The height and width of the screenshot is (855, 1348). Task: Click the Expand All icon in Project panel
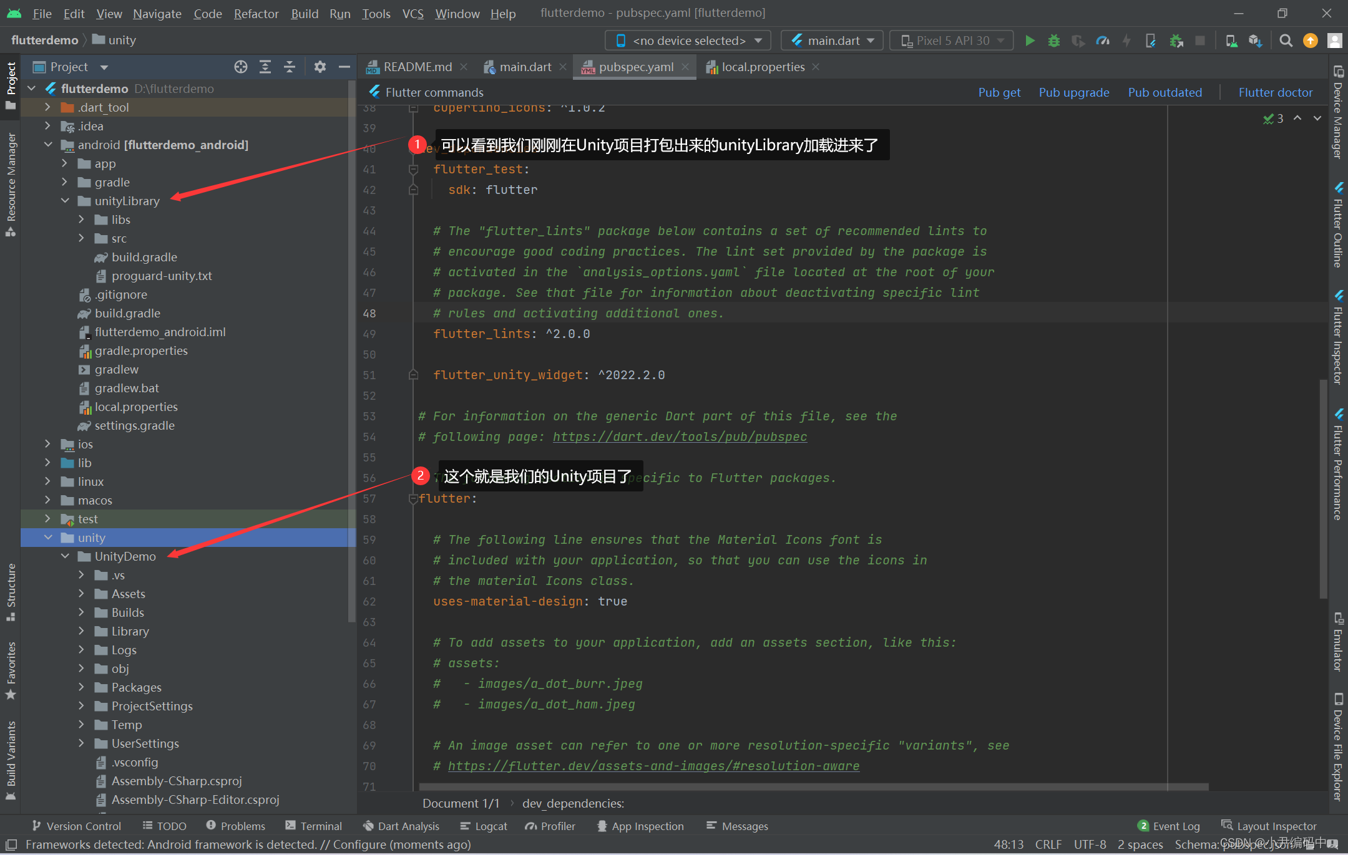point(265,67)
